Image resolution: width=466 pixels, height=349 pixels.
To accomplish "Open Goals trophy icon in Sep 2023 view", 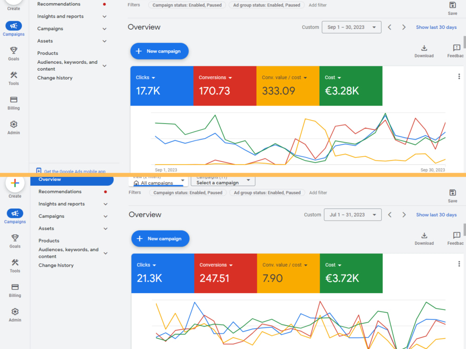I will [14, 50].
